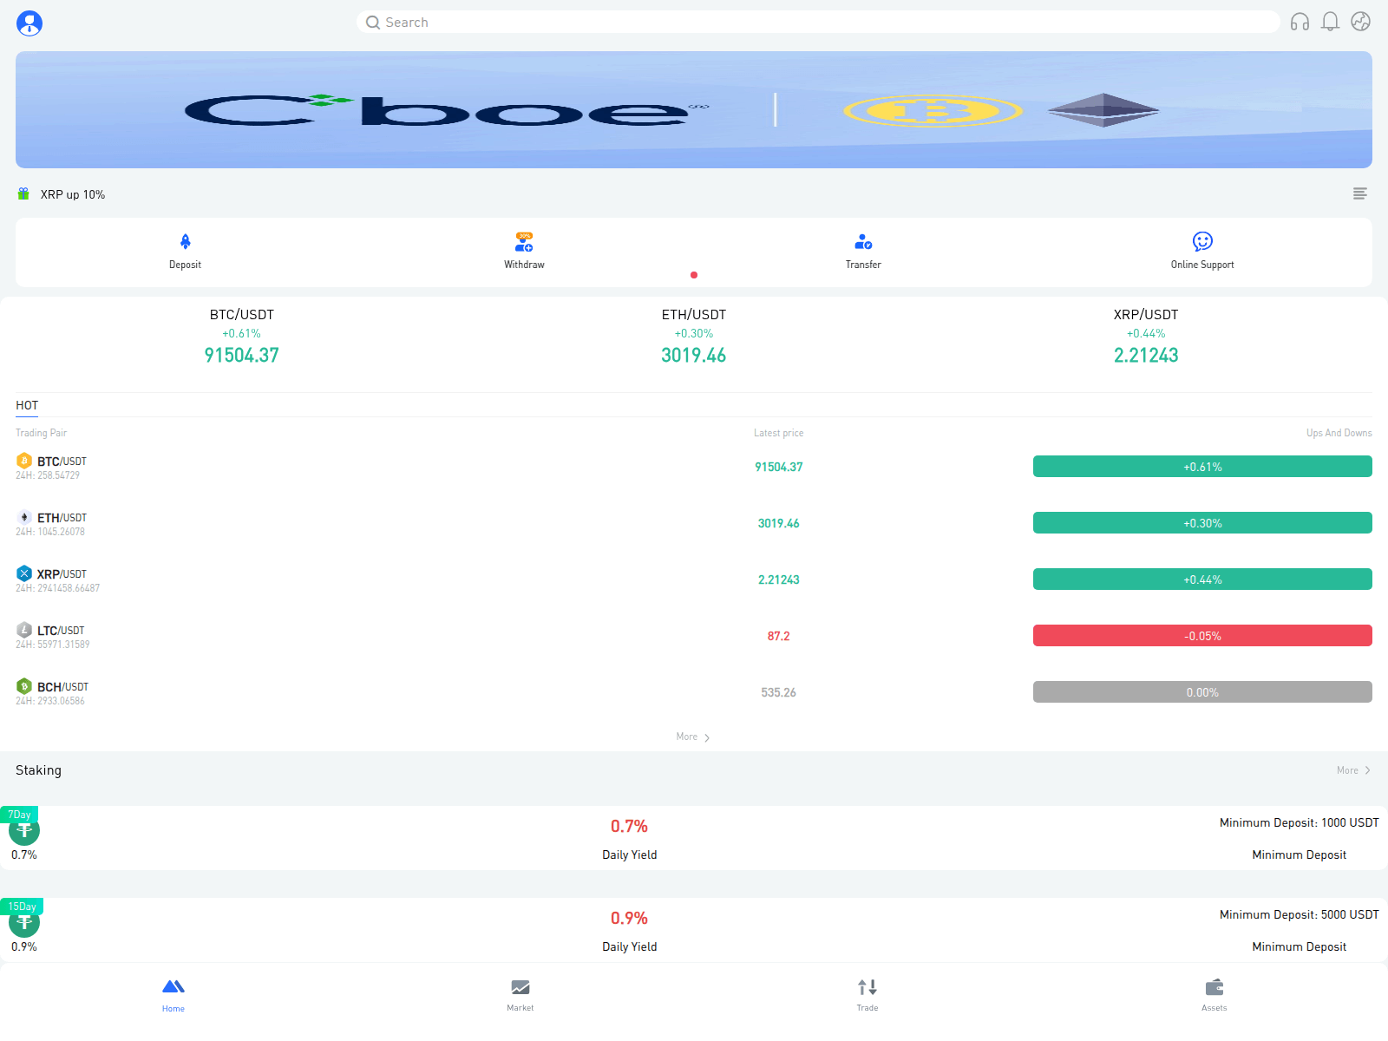1388x1041 pixels.
Task: Open the announcements list icon
Action: click(1359, 193)
